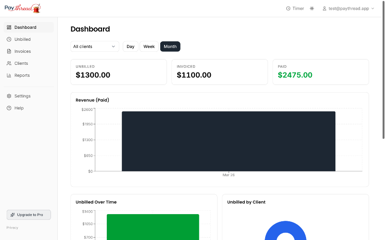The image size is (385, 240).
Task: Open the account menu chevron
Action: point(372,9)
